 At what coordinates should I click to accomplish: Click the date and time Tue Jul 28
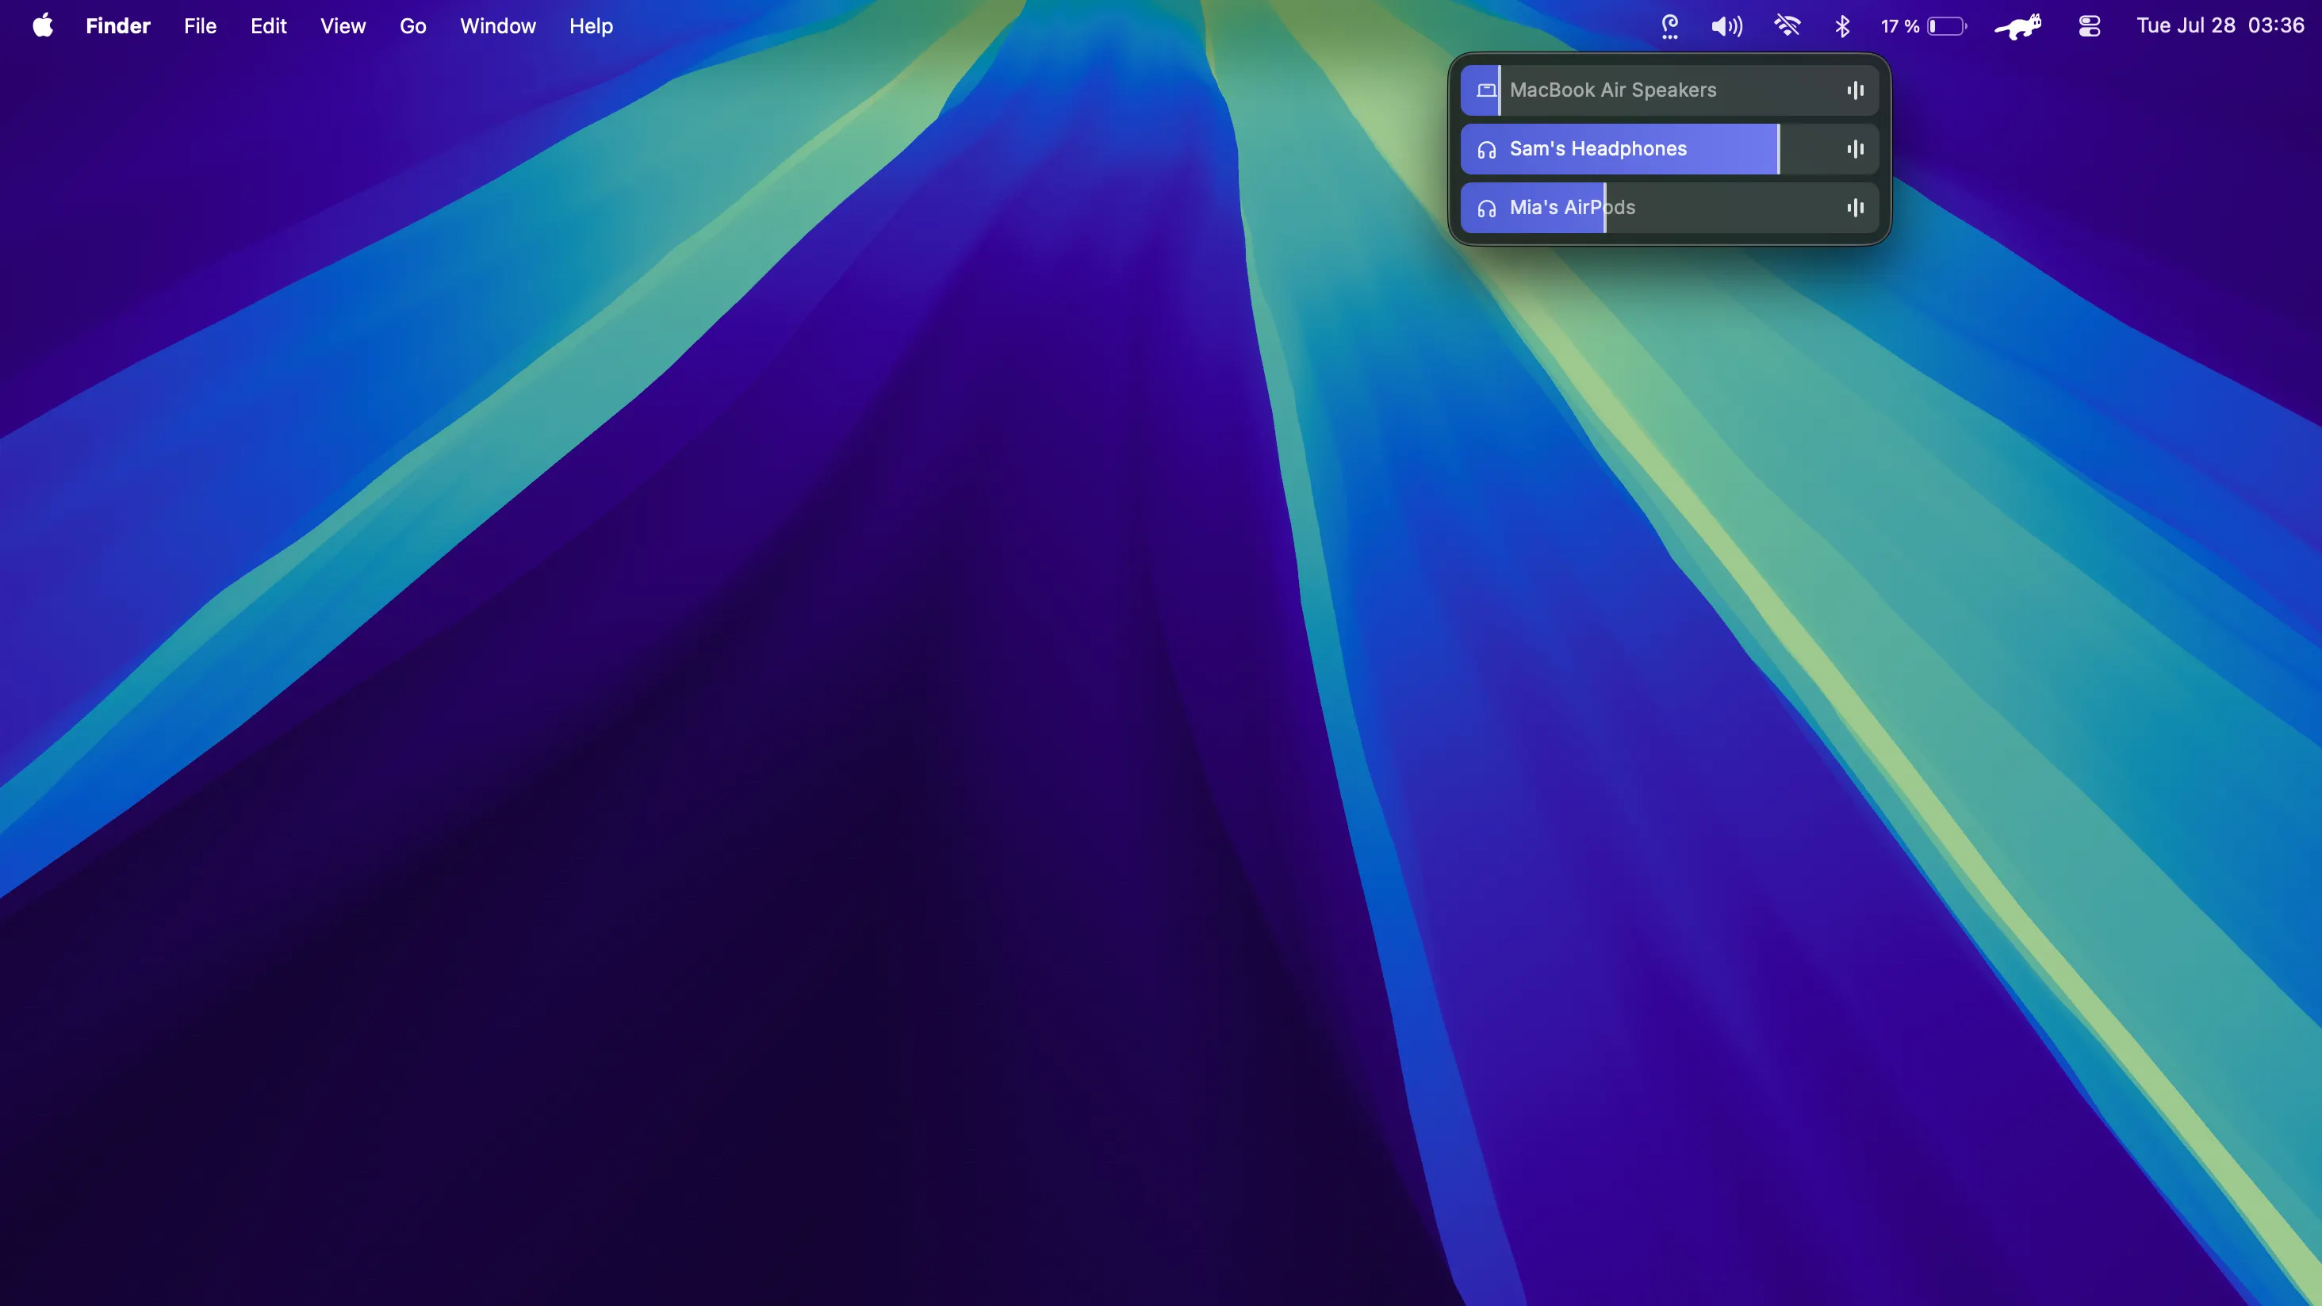[2220, 26]
